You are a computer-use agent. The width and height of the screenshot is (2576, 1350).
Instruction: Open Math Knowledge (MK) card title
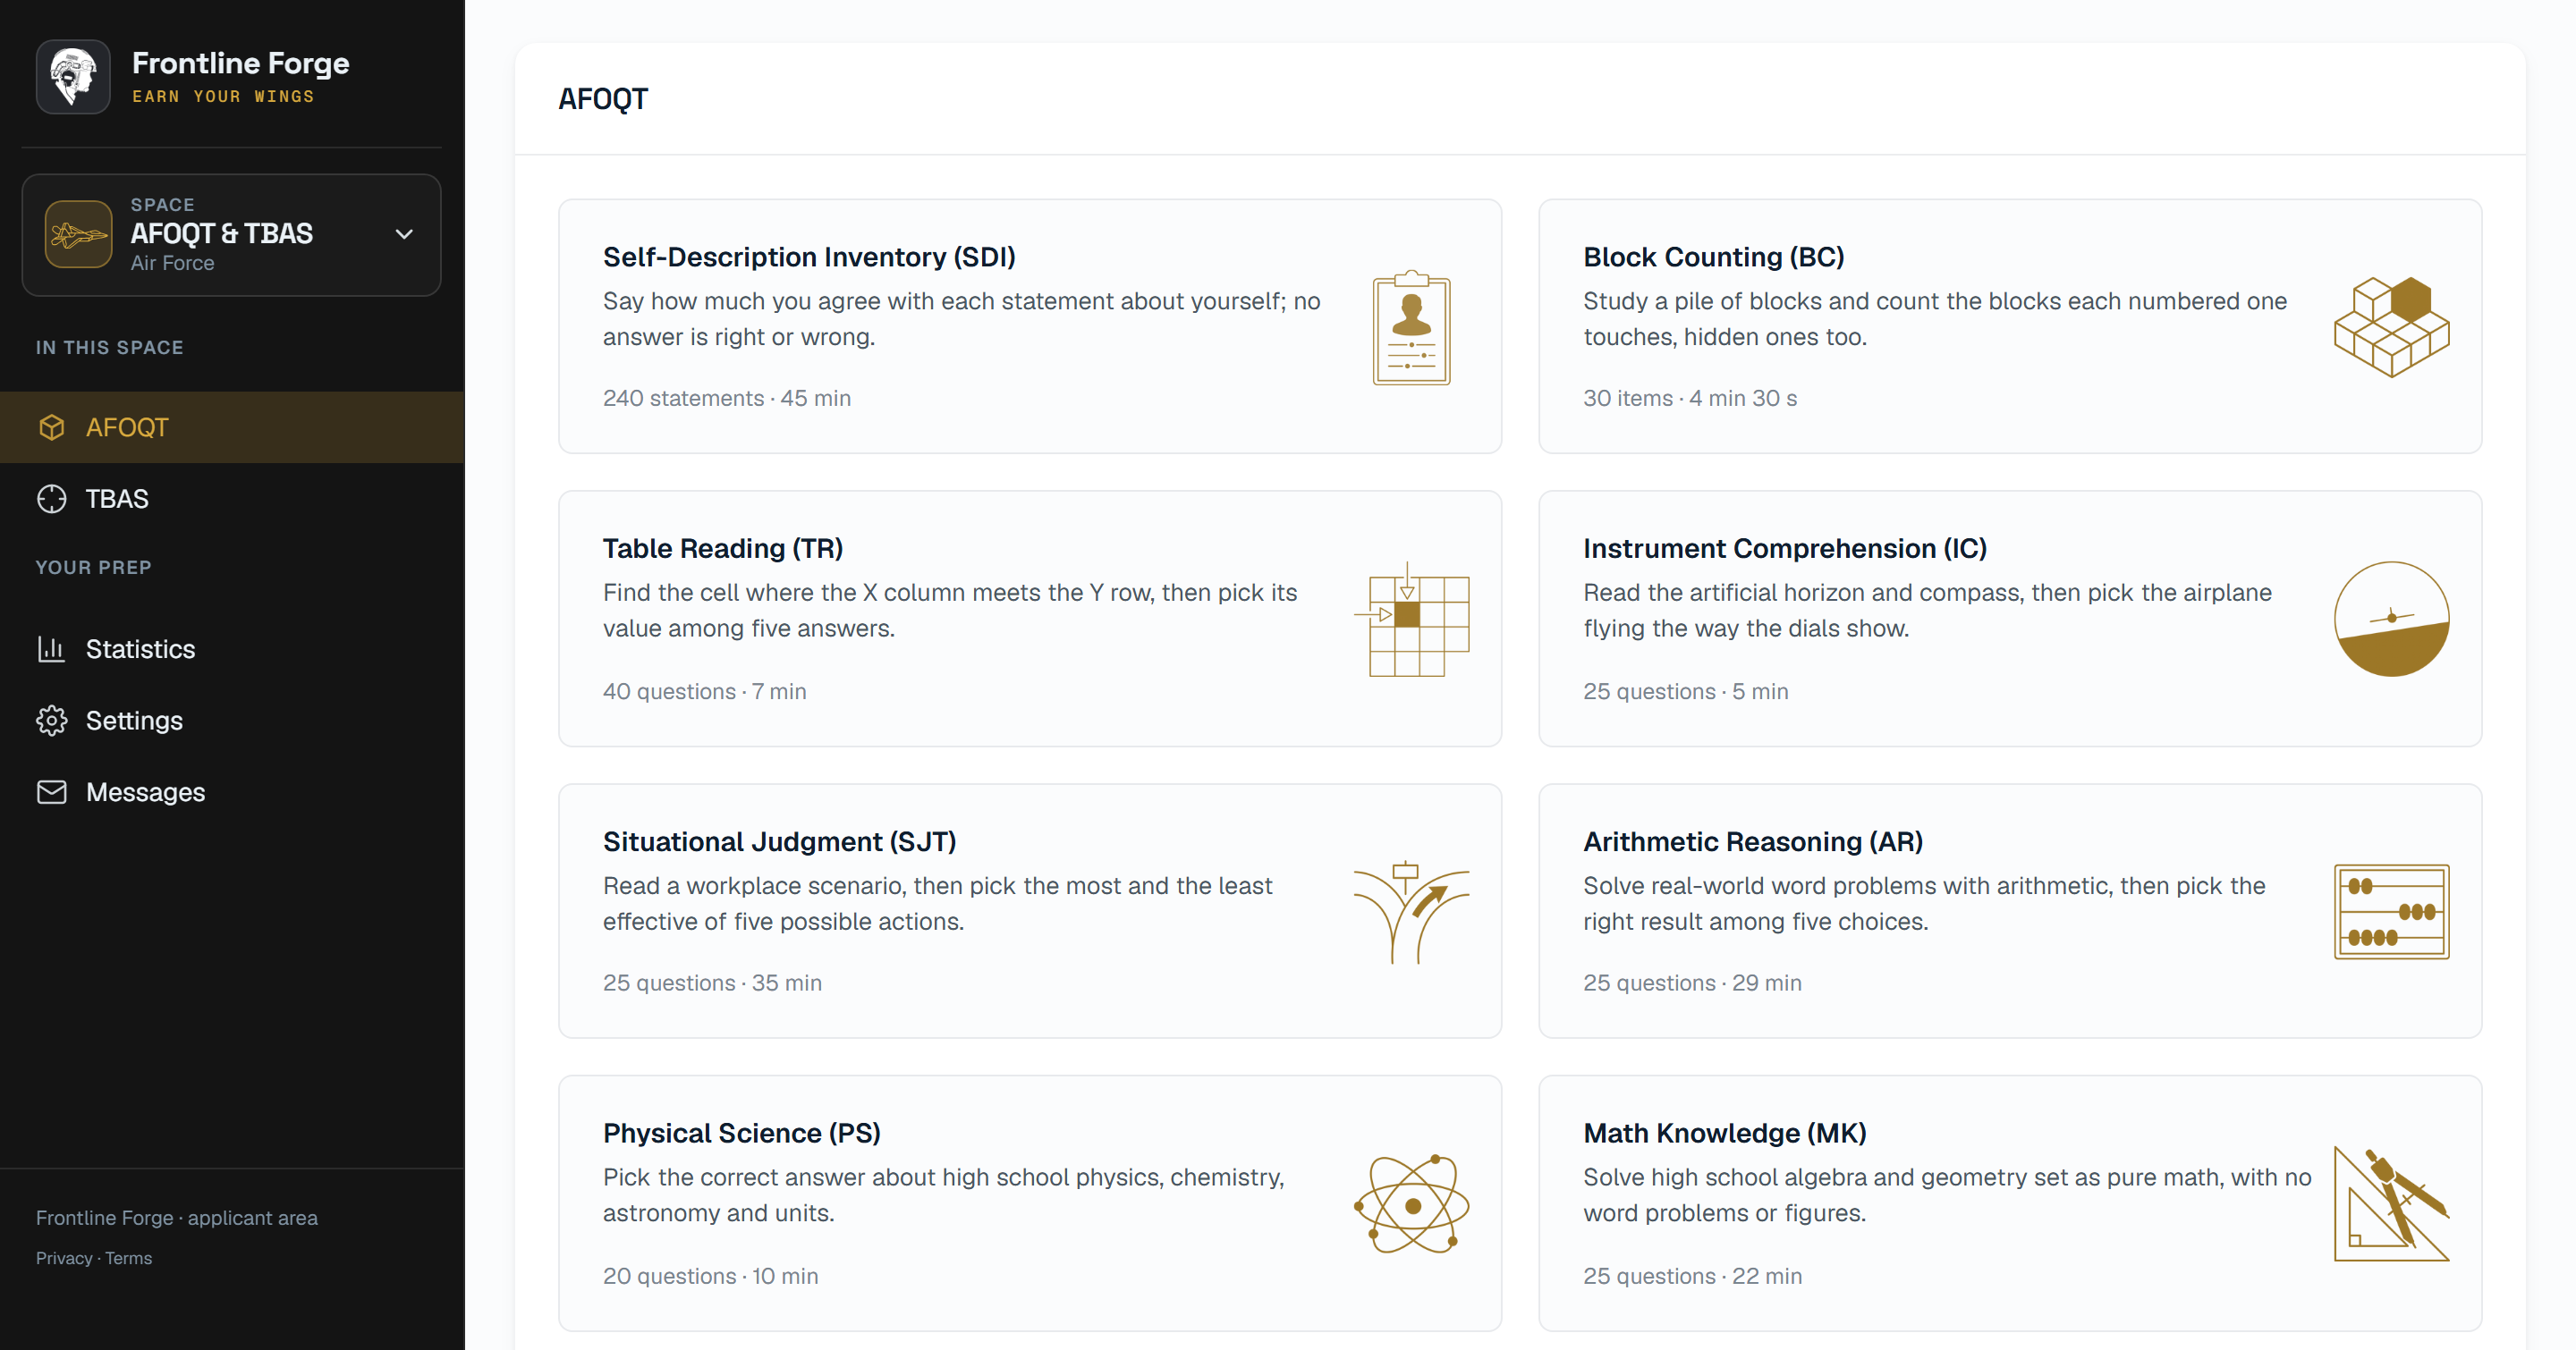(x=1725, y=1133)
